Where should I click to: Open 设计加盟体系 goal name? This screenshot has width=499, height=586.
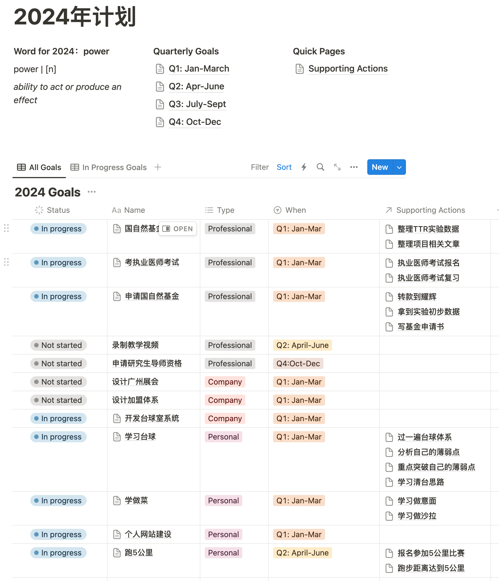point(135,400)
